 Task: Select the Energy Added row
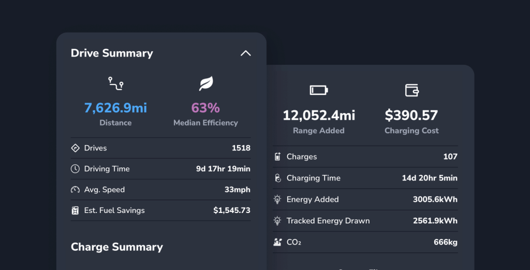(365, 200)
